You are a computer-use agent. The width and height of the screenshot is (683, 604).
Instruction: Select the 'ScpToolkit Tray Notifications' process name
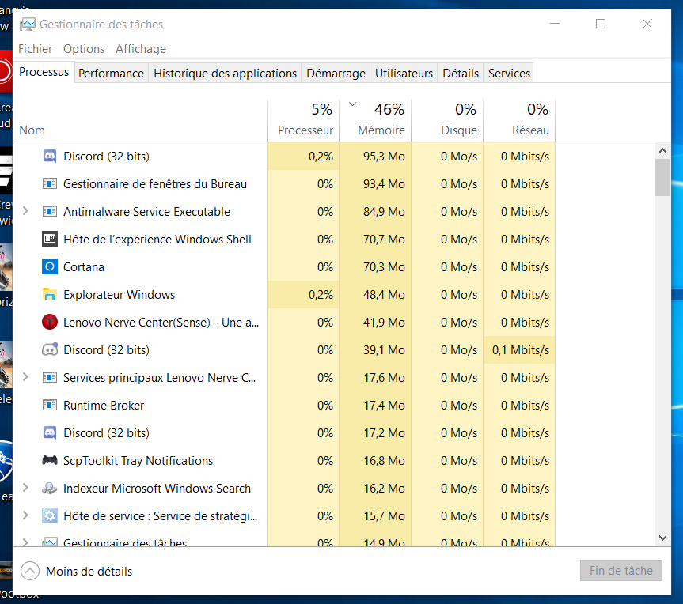[138, 460]
